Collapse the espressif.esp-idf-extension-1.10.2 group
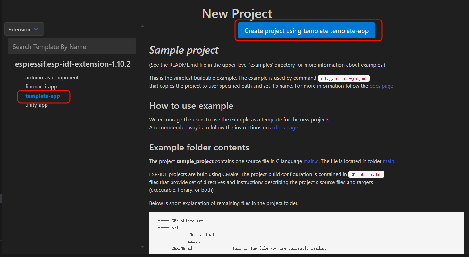 click(72, 64)
